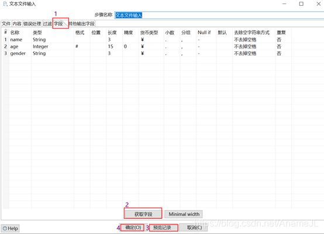Click the Null if column header

click(x=204, y=33)
